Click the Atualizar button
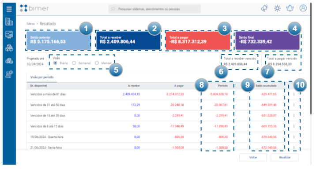This screenshot has width=320, height=173. [285, 157]
